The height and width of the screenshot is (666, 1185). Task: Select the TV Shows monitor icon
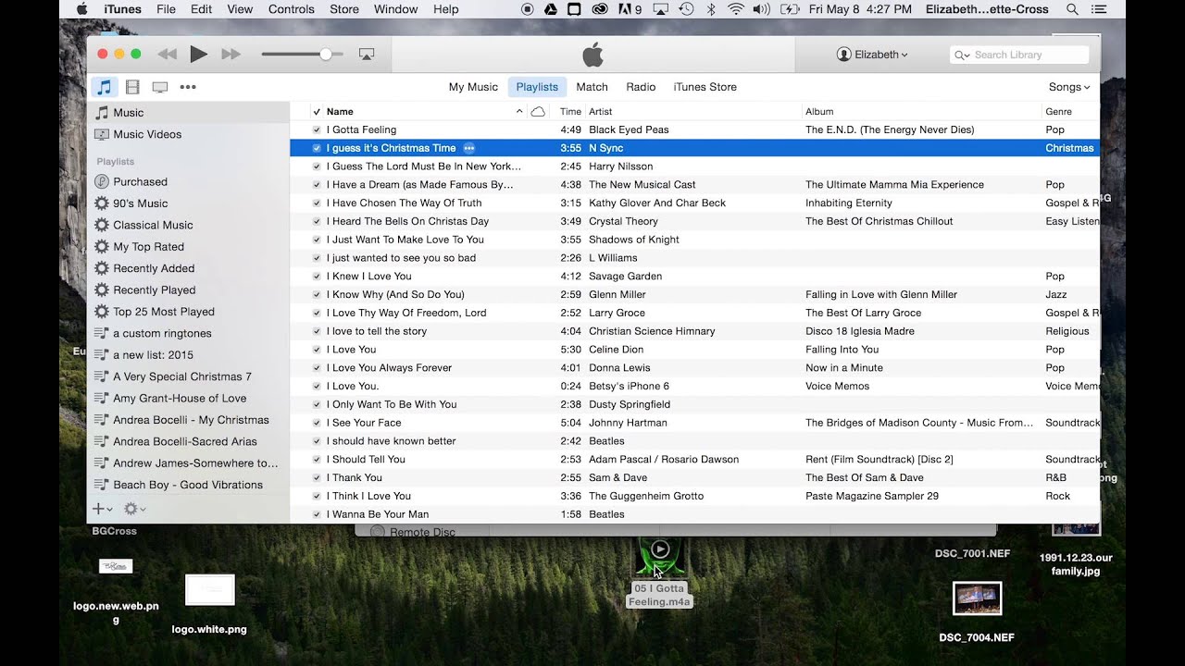click(x=160, y=87)
